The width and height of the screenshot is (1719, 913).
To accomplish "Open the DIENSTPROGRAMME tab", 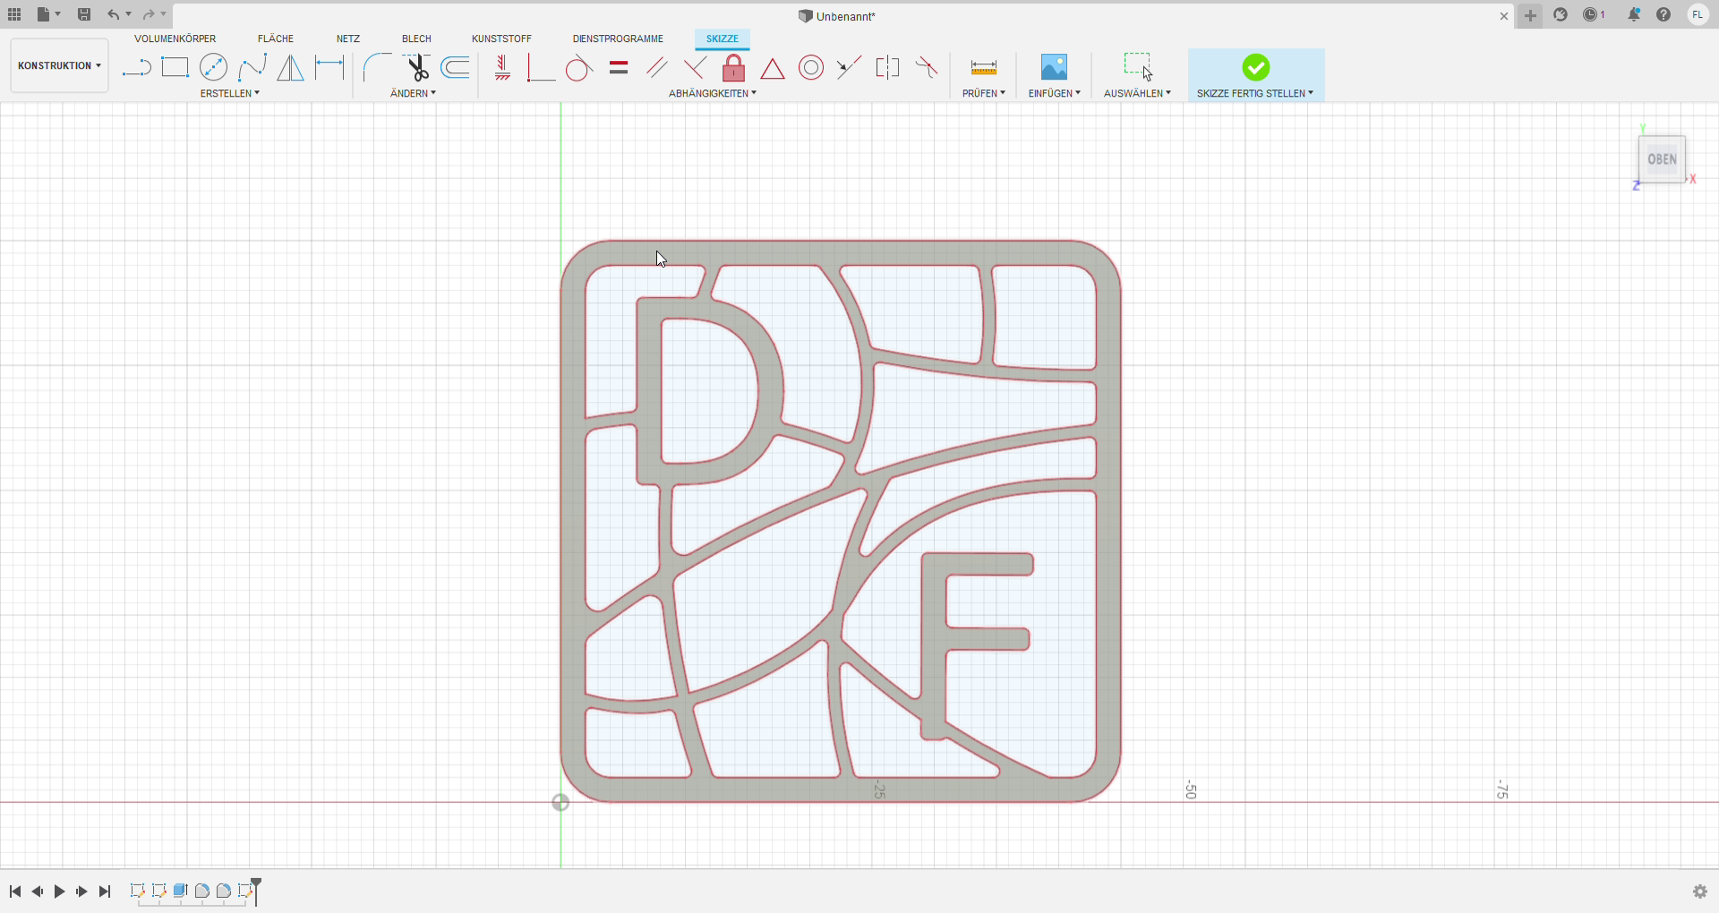I will [618, 38].
